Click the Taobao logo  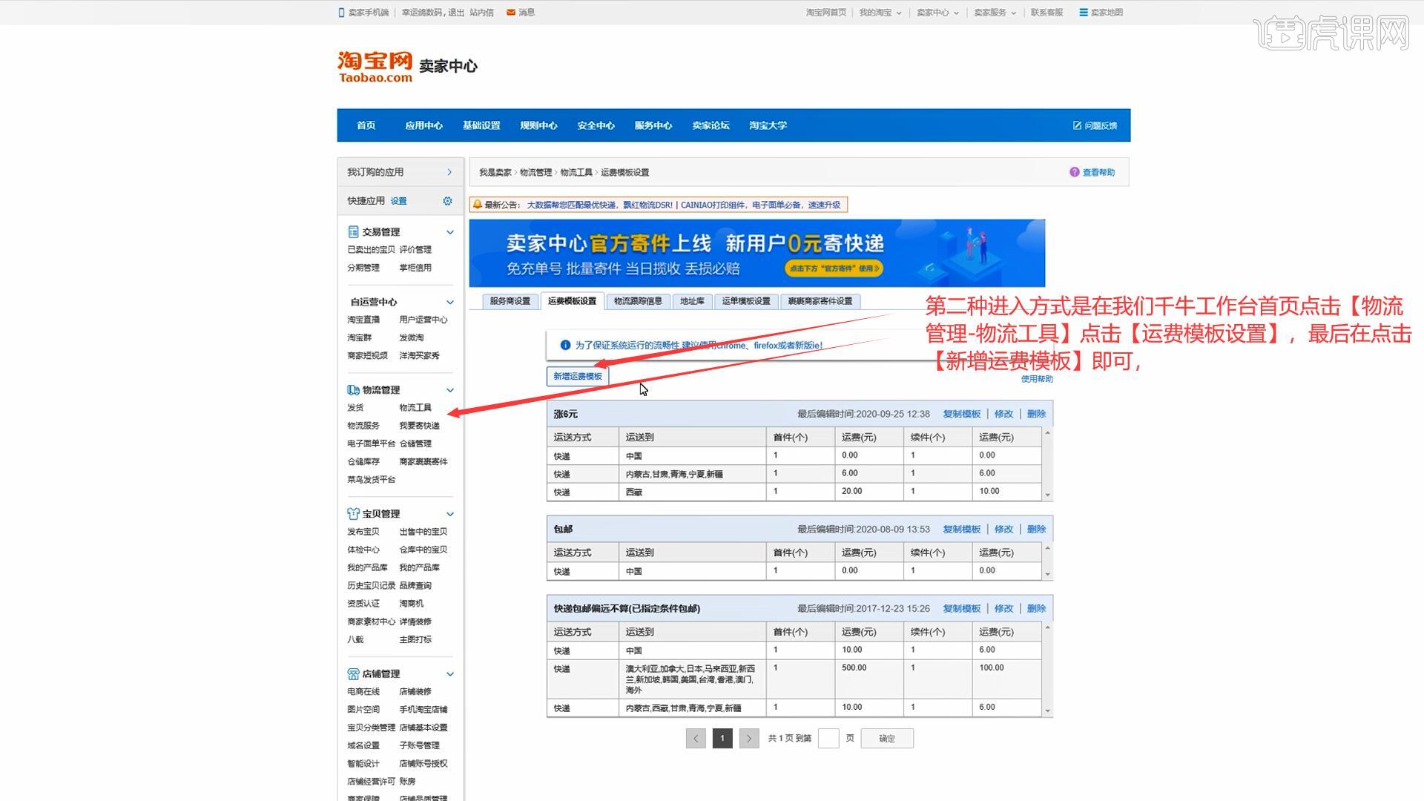pyautogui.click(x=375, y=66)
